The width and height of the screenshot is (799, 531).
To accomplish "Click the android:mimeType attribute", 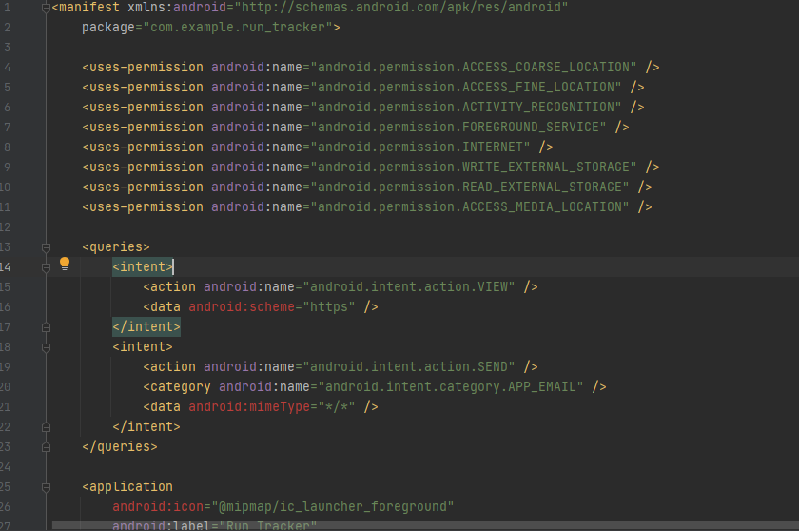I will pyautogui.click(x=249, y=406).
